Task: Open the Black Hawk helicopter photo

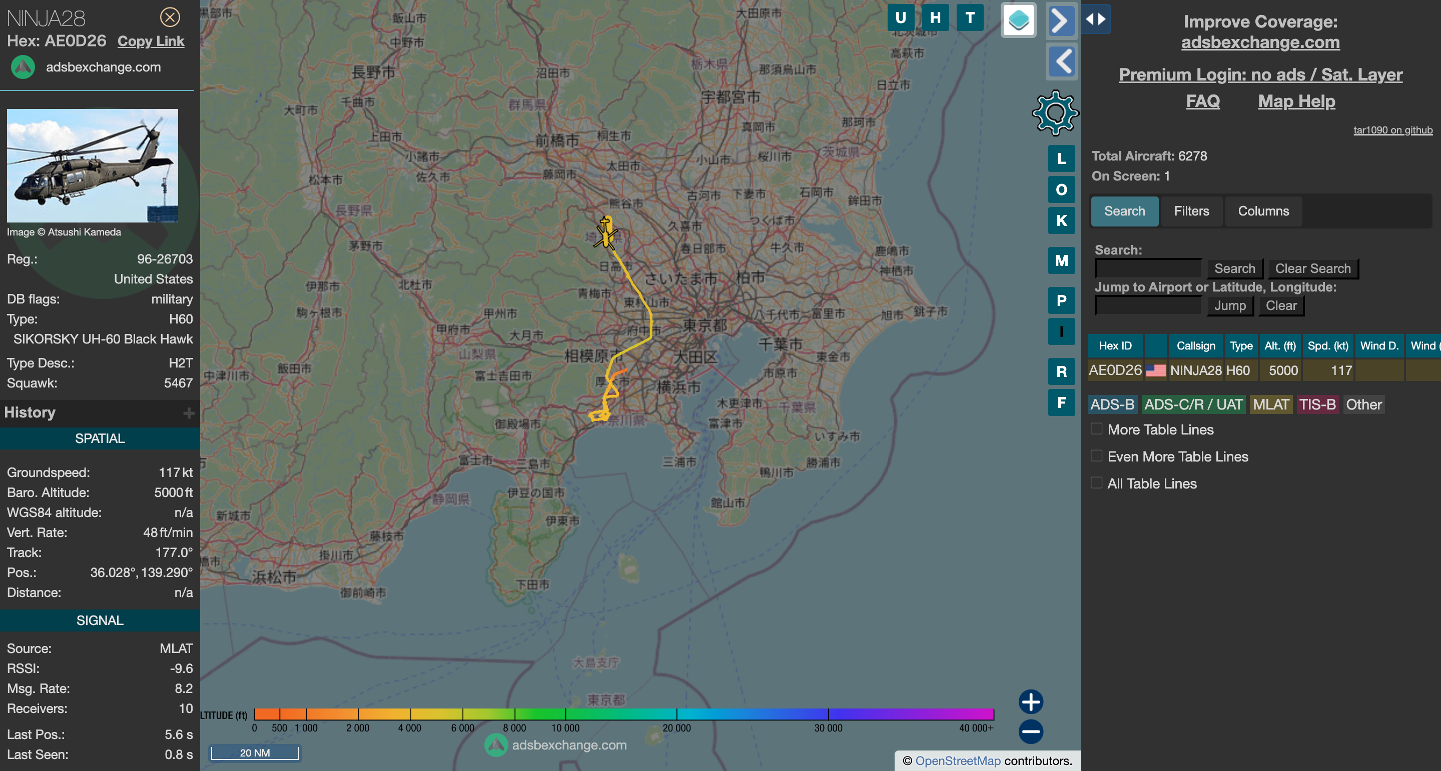Action: (92, 165)
